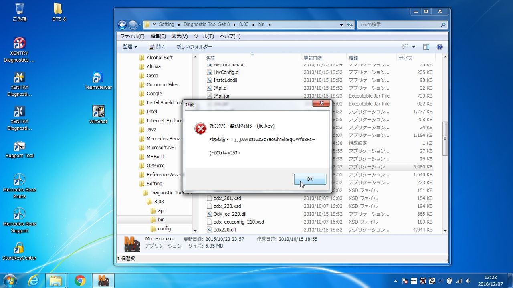Image resolution: width=513 pixels, height=288 pixels.
Task: Click the folder tree scroll down arrow
Action: 195,230
